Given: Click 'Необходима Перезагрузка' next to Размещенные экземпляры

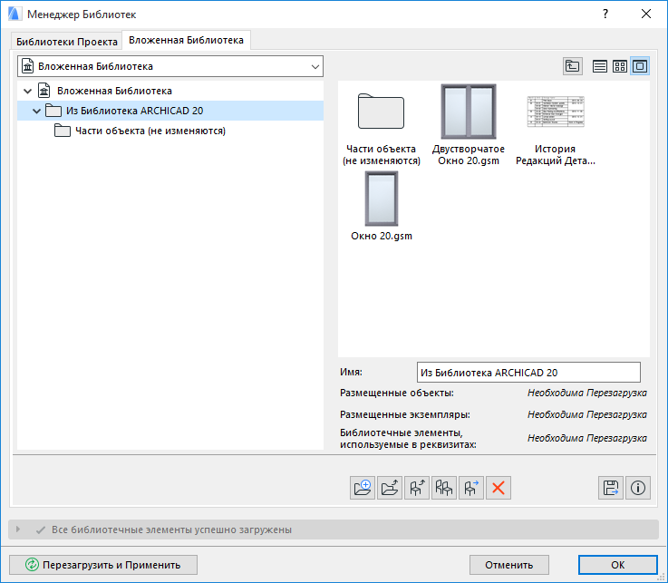Looking at the screenshot, I should point(587,414).
